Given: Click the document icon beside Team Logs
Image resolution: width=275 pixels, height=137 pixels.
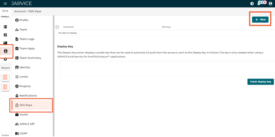Looking at the screenshot, I should (x=17, y=39).
